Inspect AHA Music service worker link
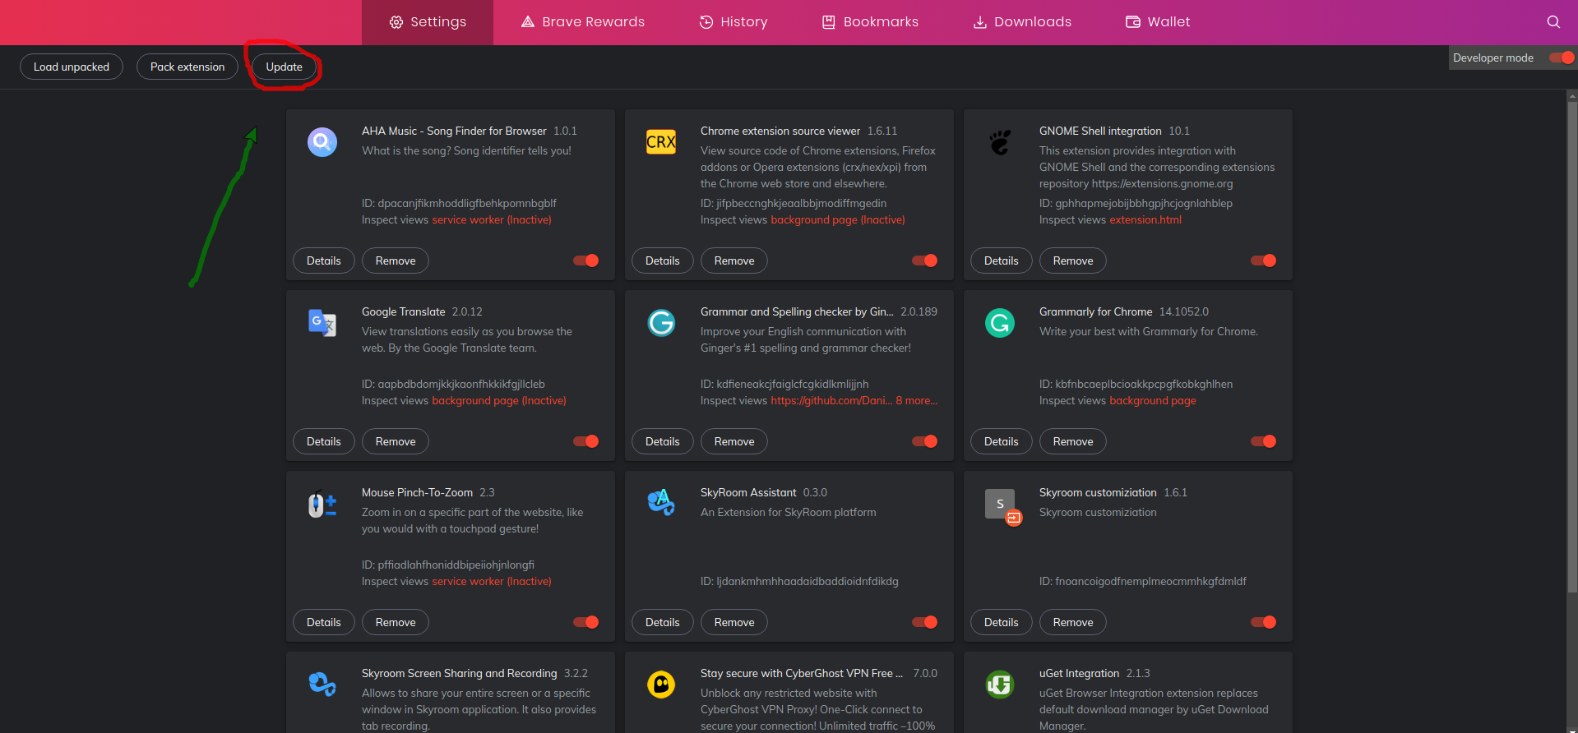This screenshot has width=1578, height=733. [x=492, y=220]
